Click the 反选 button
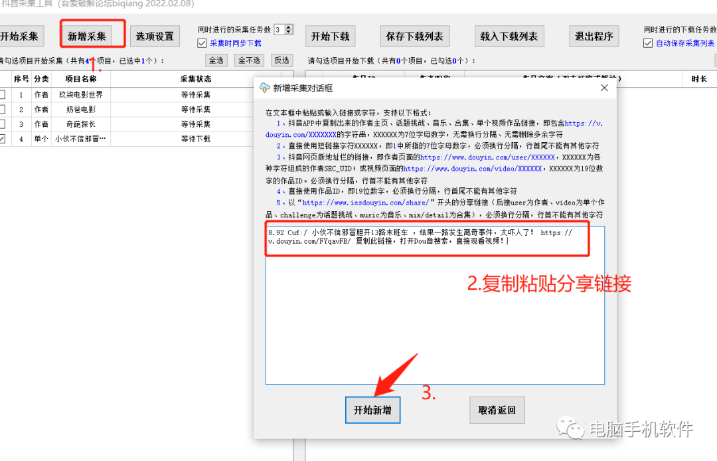 click(281, 60)
